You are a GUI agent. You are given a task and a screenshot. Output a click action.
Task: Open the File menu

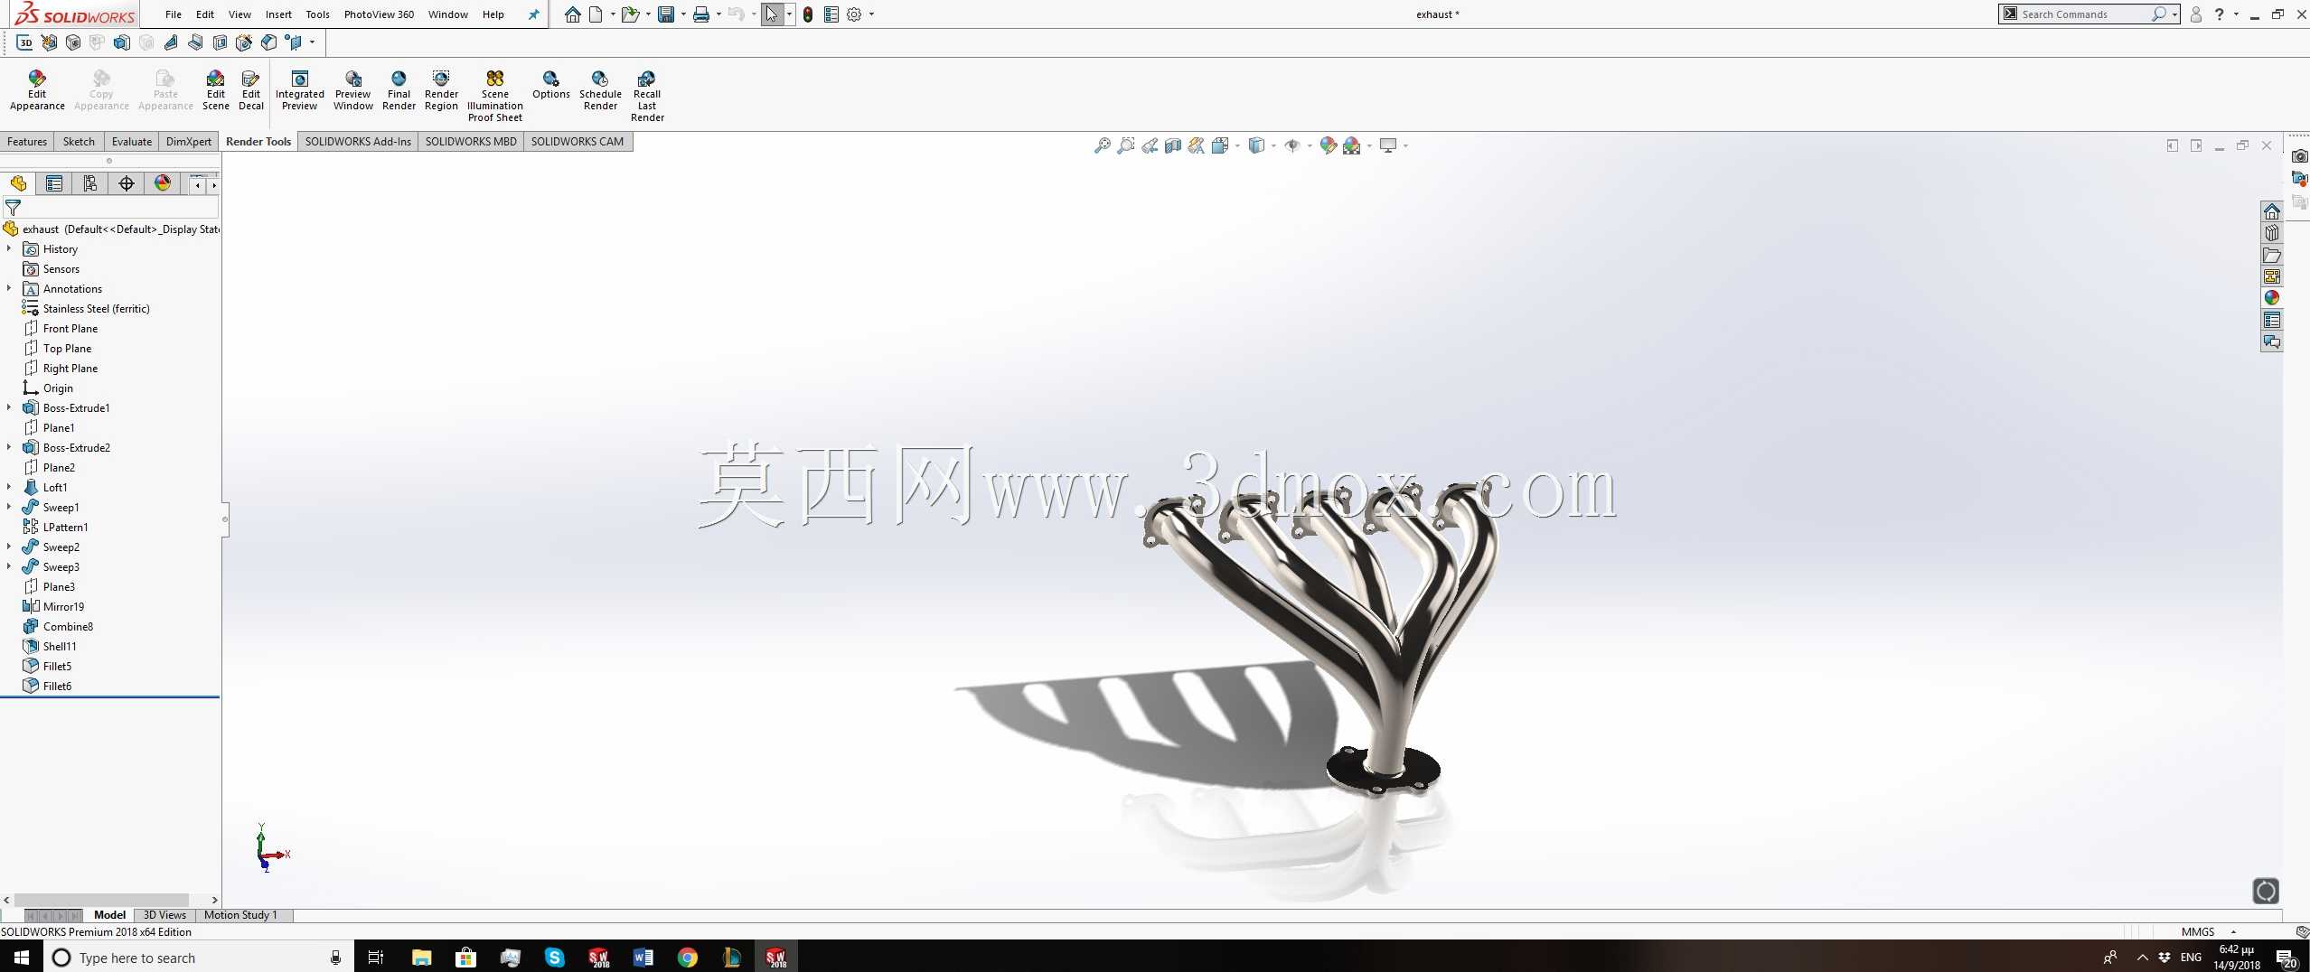click(174, 14)
